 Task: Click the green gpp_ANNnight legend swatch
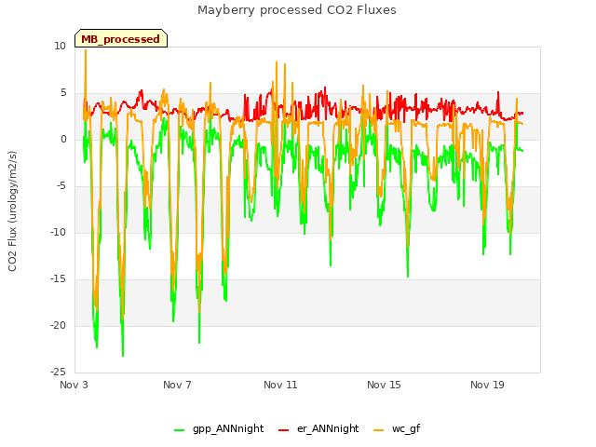tap(180, 430)
